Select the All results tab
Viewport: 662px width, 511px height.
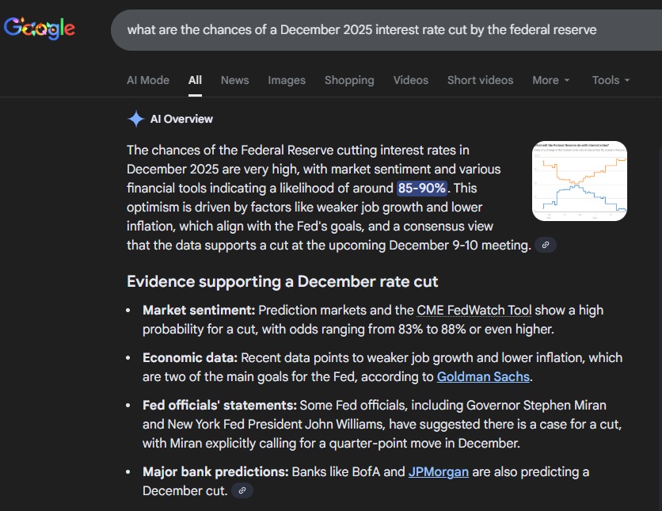point(195,80)
